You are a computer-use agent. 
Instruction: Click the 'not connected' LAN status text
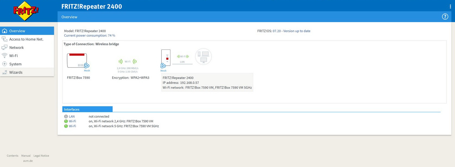pyautogui.click(x=99, y=116)
